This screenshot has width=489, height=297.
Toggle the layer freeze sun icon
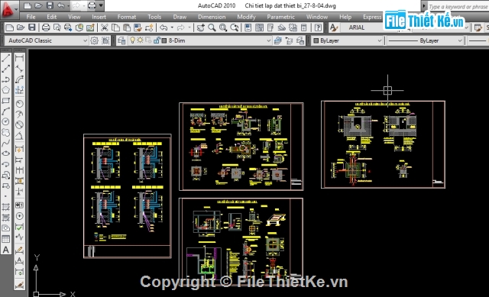(140, 40)
